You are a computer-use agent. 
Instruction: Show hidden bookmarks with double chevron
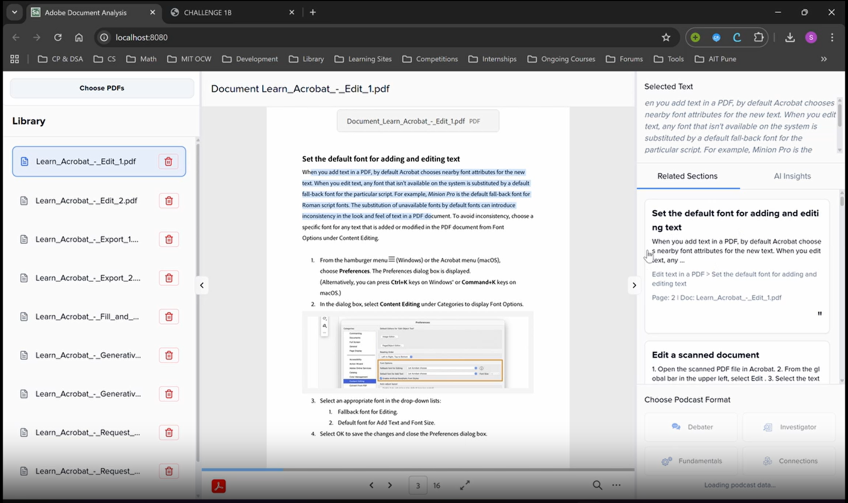(824, 59)
